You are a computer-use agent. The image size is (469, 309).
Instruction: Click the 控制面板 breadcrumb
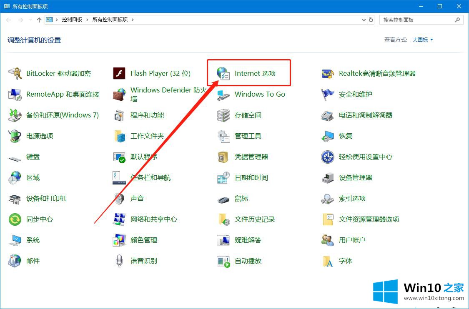pyautogui.click(x=72, y=20)
